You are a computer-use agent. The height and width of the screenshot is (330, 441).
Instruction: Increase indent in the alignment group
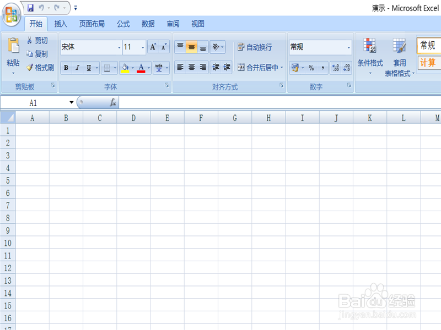(x=227, y=67)
